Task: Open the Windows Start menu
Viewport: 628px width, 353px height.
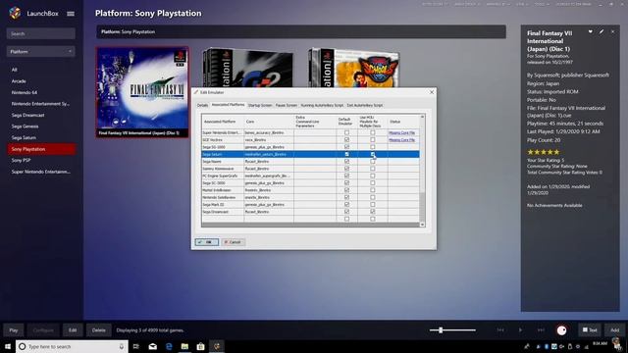Action: pos(8,346)
